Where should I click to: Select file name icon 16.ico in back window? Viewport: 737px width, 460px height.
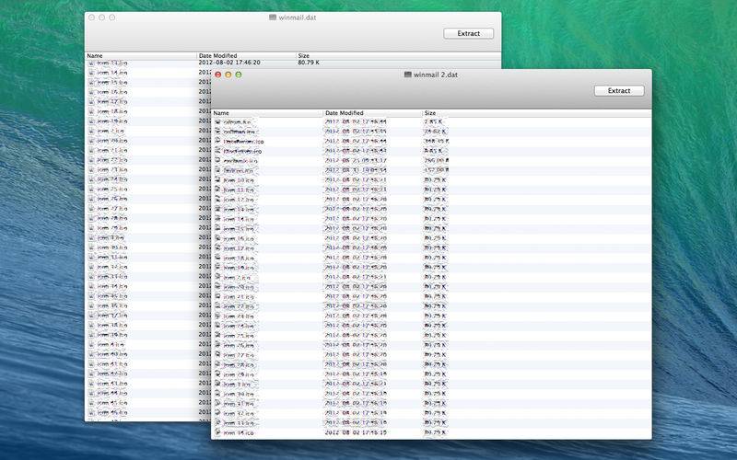click(x=111, y=92)
